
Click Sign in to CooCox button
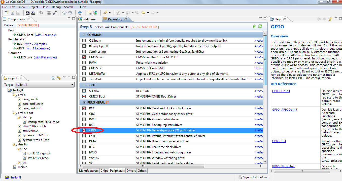254,177
